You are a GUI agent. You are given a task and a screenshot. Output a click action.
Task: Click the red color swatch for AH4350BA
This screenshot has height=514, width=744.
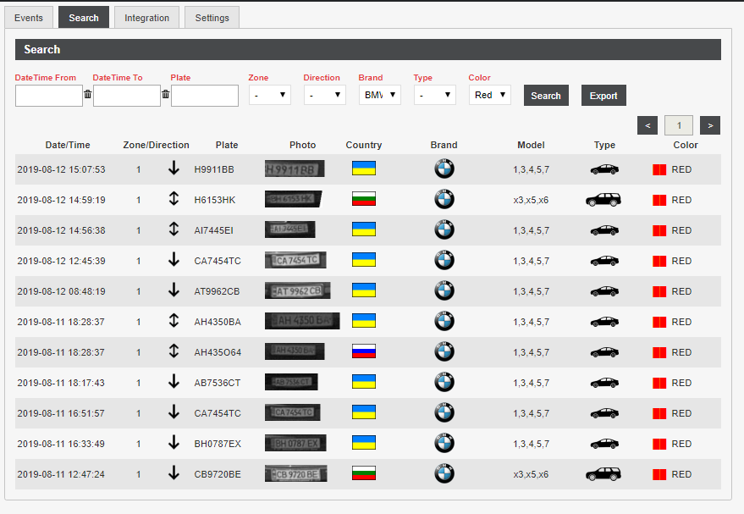coord(659,323)
